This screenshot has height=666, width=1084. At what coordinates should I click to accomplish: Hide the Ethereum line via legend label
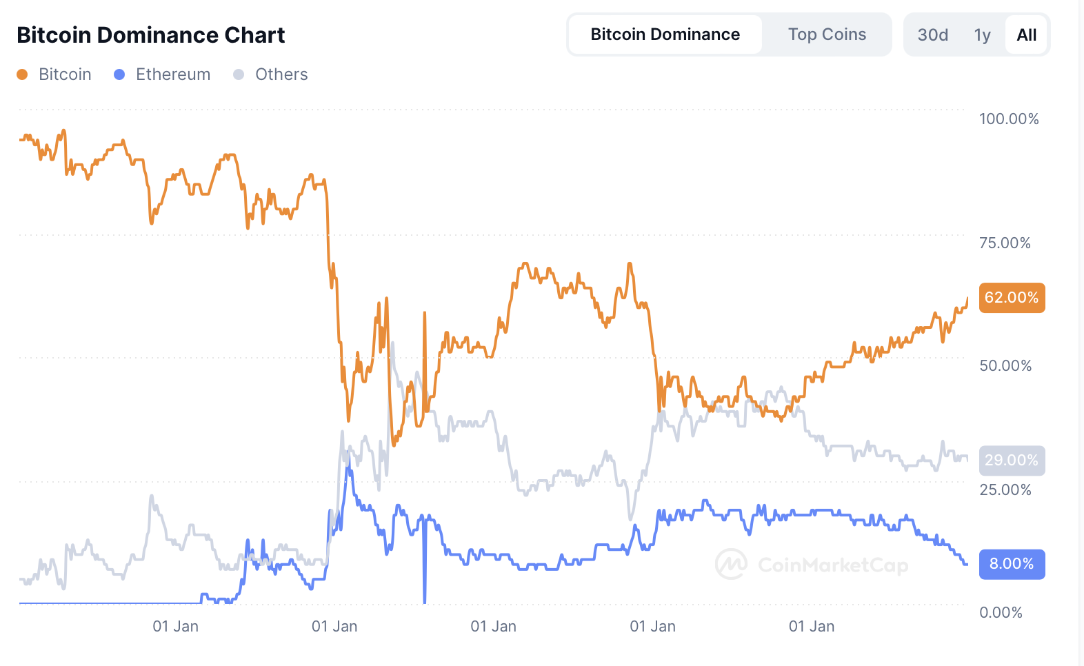pyautogui.click(x=172, y=74)
